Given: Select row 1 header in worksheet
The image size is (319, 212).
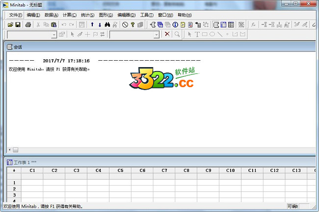Looking at the screenshot, I should pos(14,183).
